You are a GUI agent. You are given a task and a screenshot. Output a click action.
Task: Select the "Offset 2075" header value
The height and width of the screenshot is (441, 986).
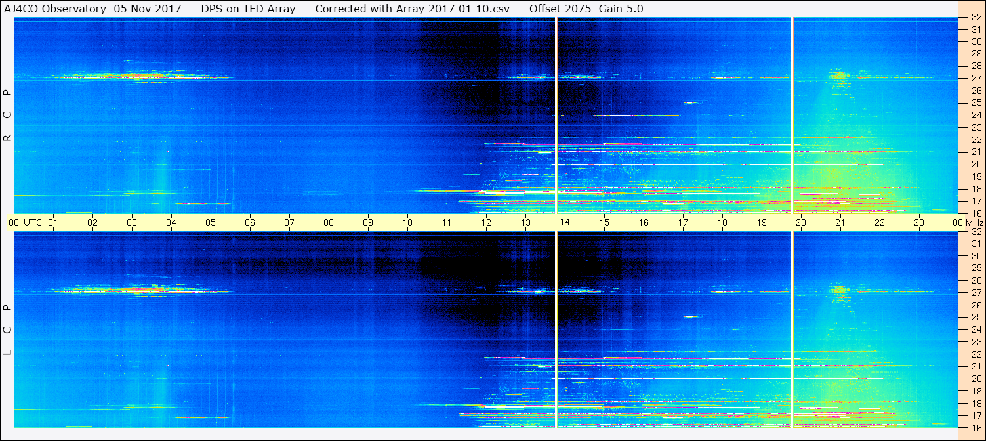point(559,9)
